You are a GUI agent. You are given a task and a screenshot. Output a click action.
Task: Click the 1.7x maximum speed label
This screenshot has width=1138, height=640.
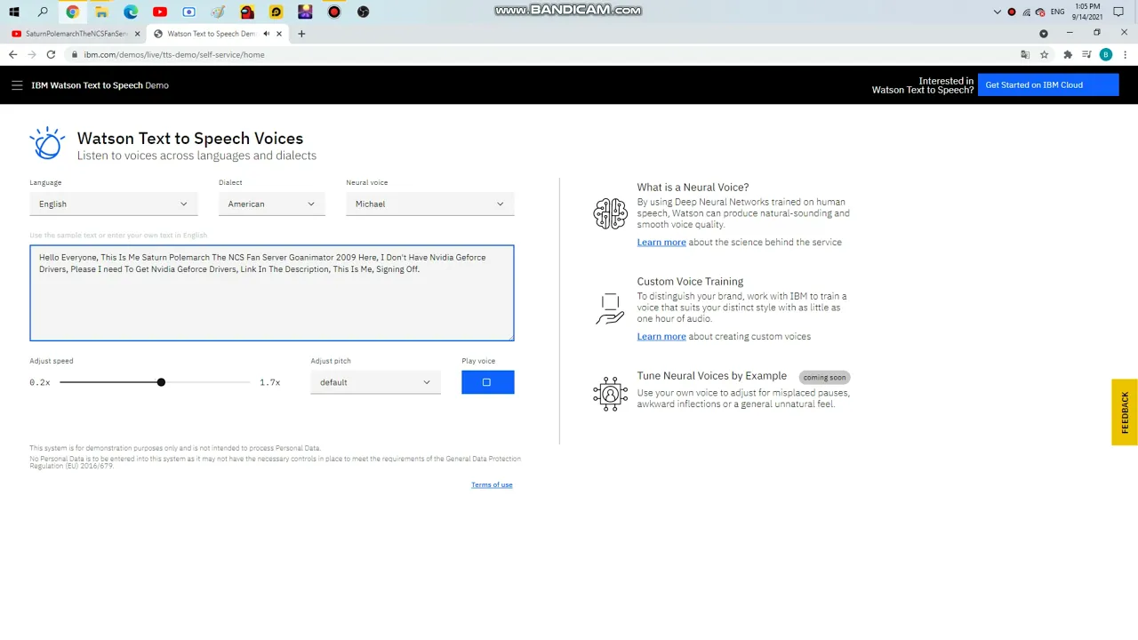[270, 382]
